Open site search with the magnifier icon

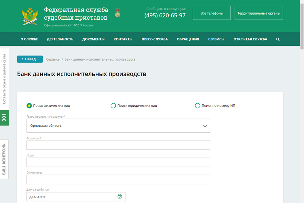point(278,39)
